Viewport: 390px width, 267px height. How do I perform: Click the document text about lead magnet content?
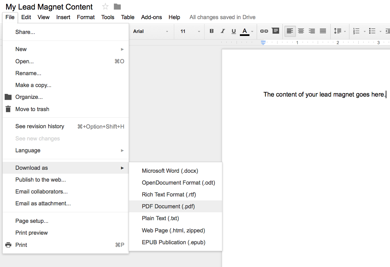pyautogui.click(x=324, y=95)
